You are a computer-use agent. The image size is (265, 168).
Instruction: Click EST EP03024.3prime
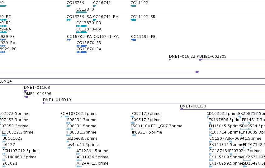coord(245,151)
